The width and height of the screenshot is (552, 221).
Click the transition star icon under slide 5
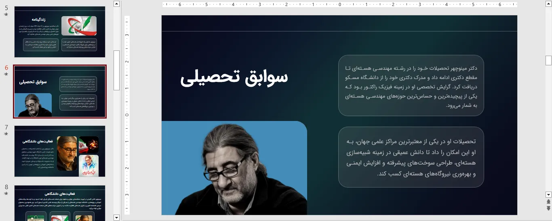(x=6, y=14)
